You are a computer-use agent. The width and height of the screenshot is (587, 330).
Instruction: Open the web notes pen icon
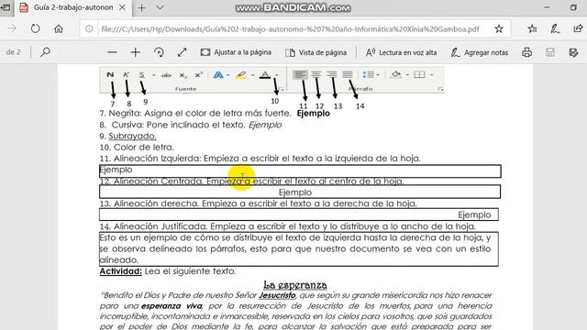click(555, 28)
